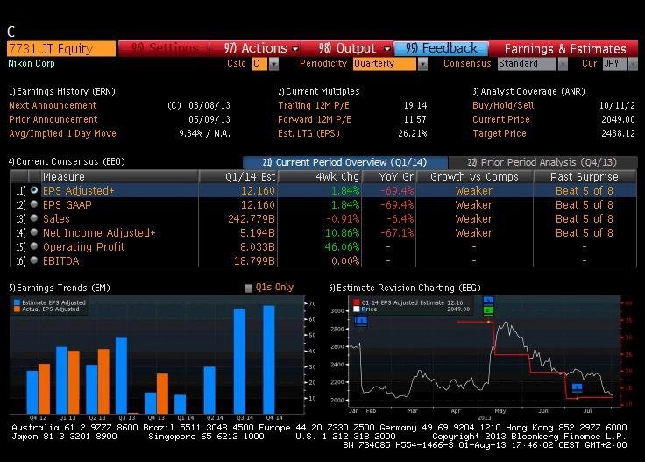Viewport: 645px width, 462px height.
Task: Click the 99) Feedback button
Action: [441, 48]
